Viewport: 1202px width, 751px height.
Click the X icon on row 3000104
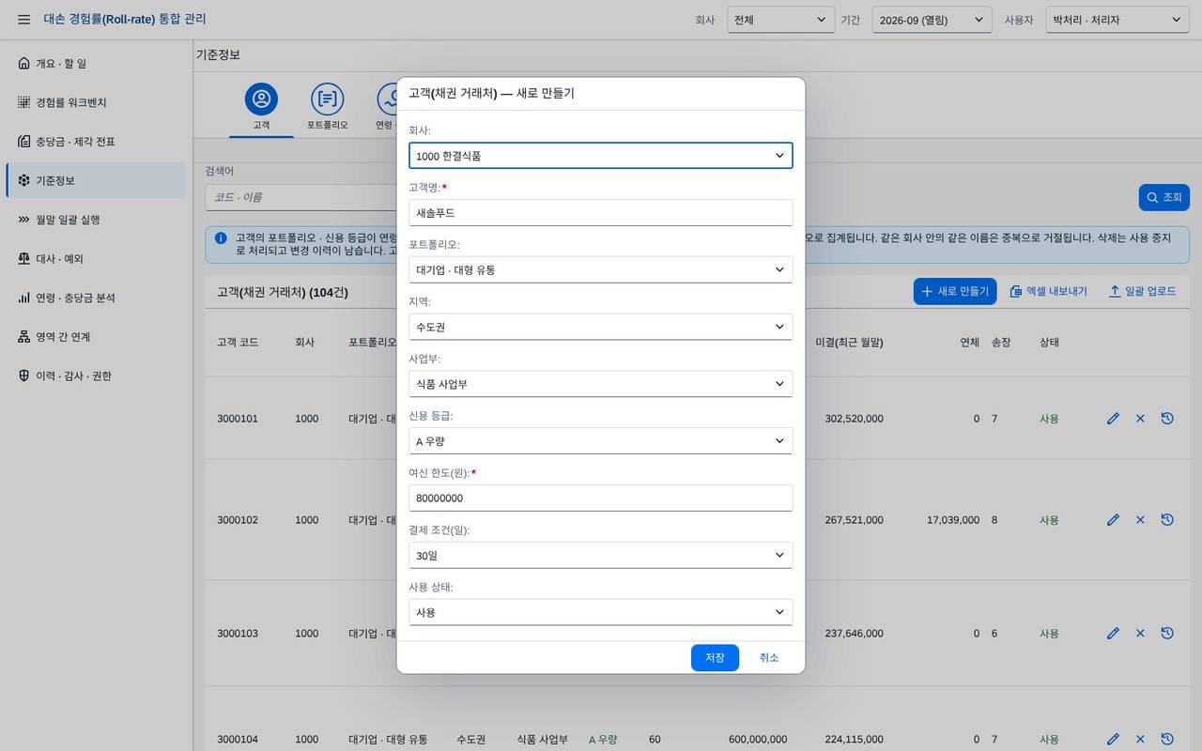click(x=1140, y=740)
